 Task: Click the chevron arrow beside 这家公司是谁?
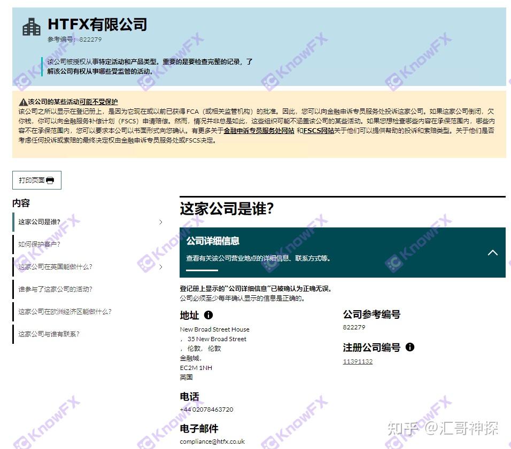(161, 221)
